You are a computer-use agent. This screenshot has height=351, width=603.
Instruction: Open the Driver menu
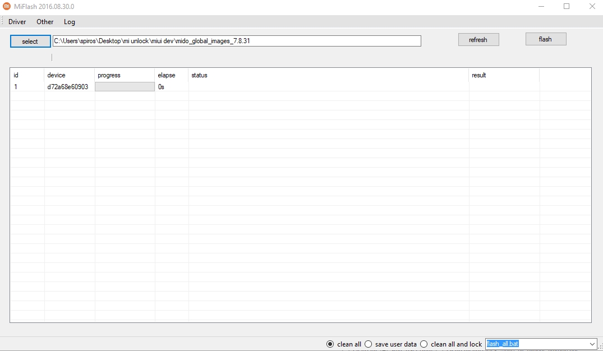click(17, 22)
